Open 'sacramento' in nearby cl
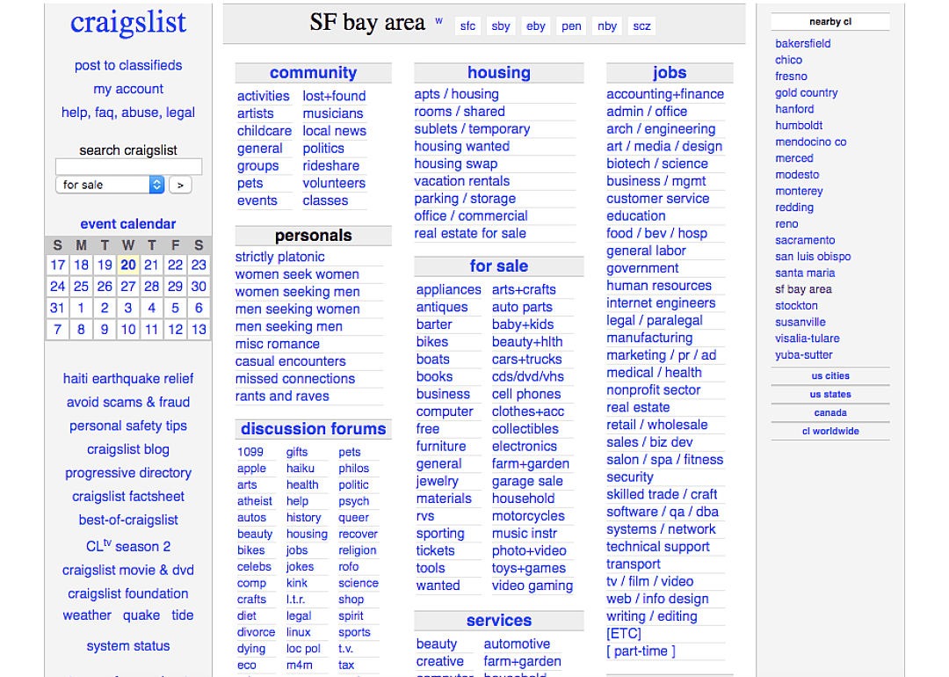 coord(805,240)
